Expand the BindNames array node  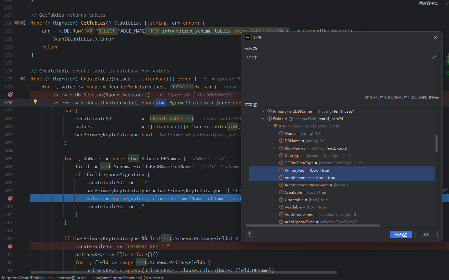(275, 148)
